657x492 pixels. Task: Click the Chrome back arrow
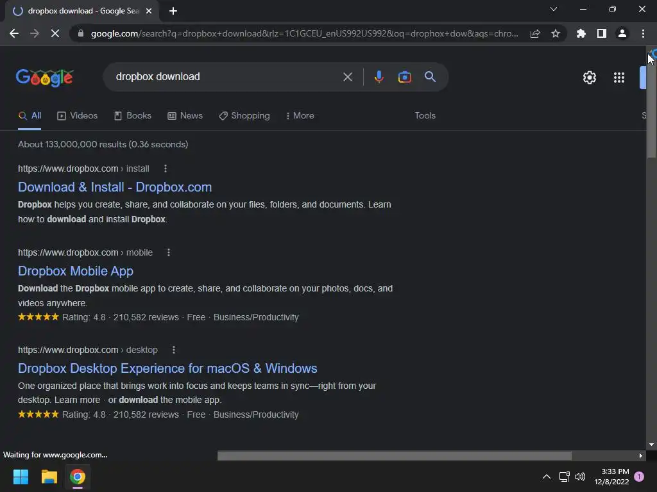14,33
